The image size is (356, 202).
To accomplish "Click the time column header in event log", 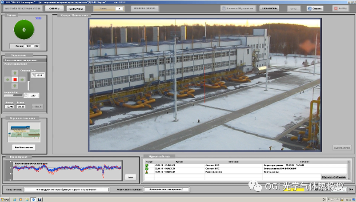I will (x=180, y=162).
